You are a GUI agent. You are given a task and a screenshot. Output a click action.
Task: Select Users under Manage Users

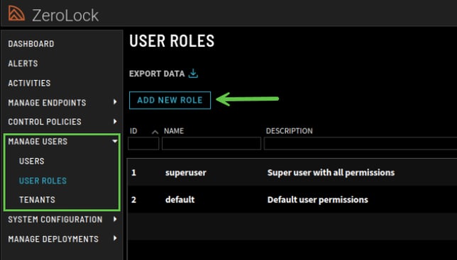point(31,161)
